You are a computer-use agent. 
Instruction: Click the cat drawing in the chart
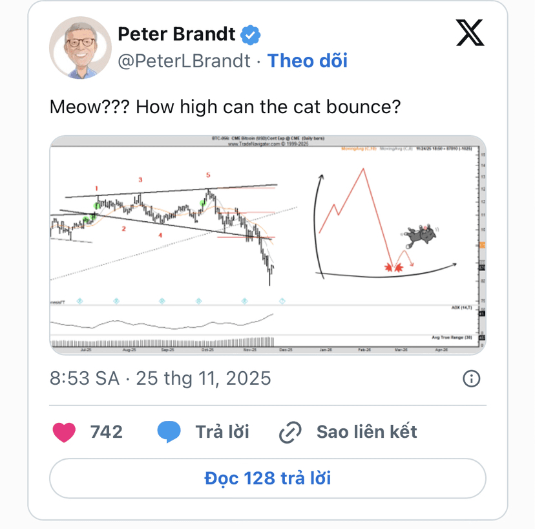pos(419,237)
